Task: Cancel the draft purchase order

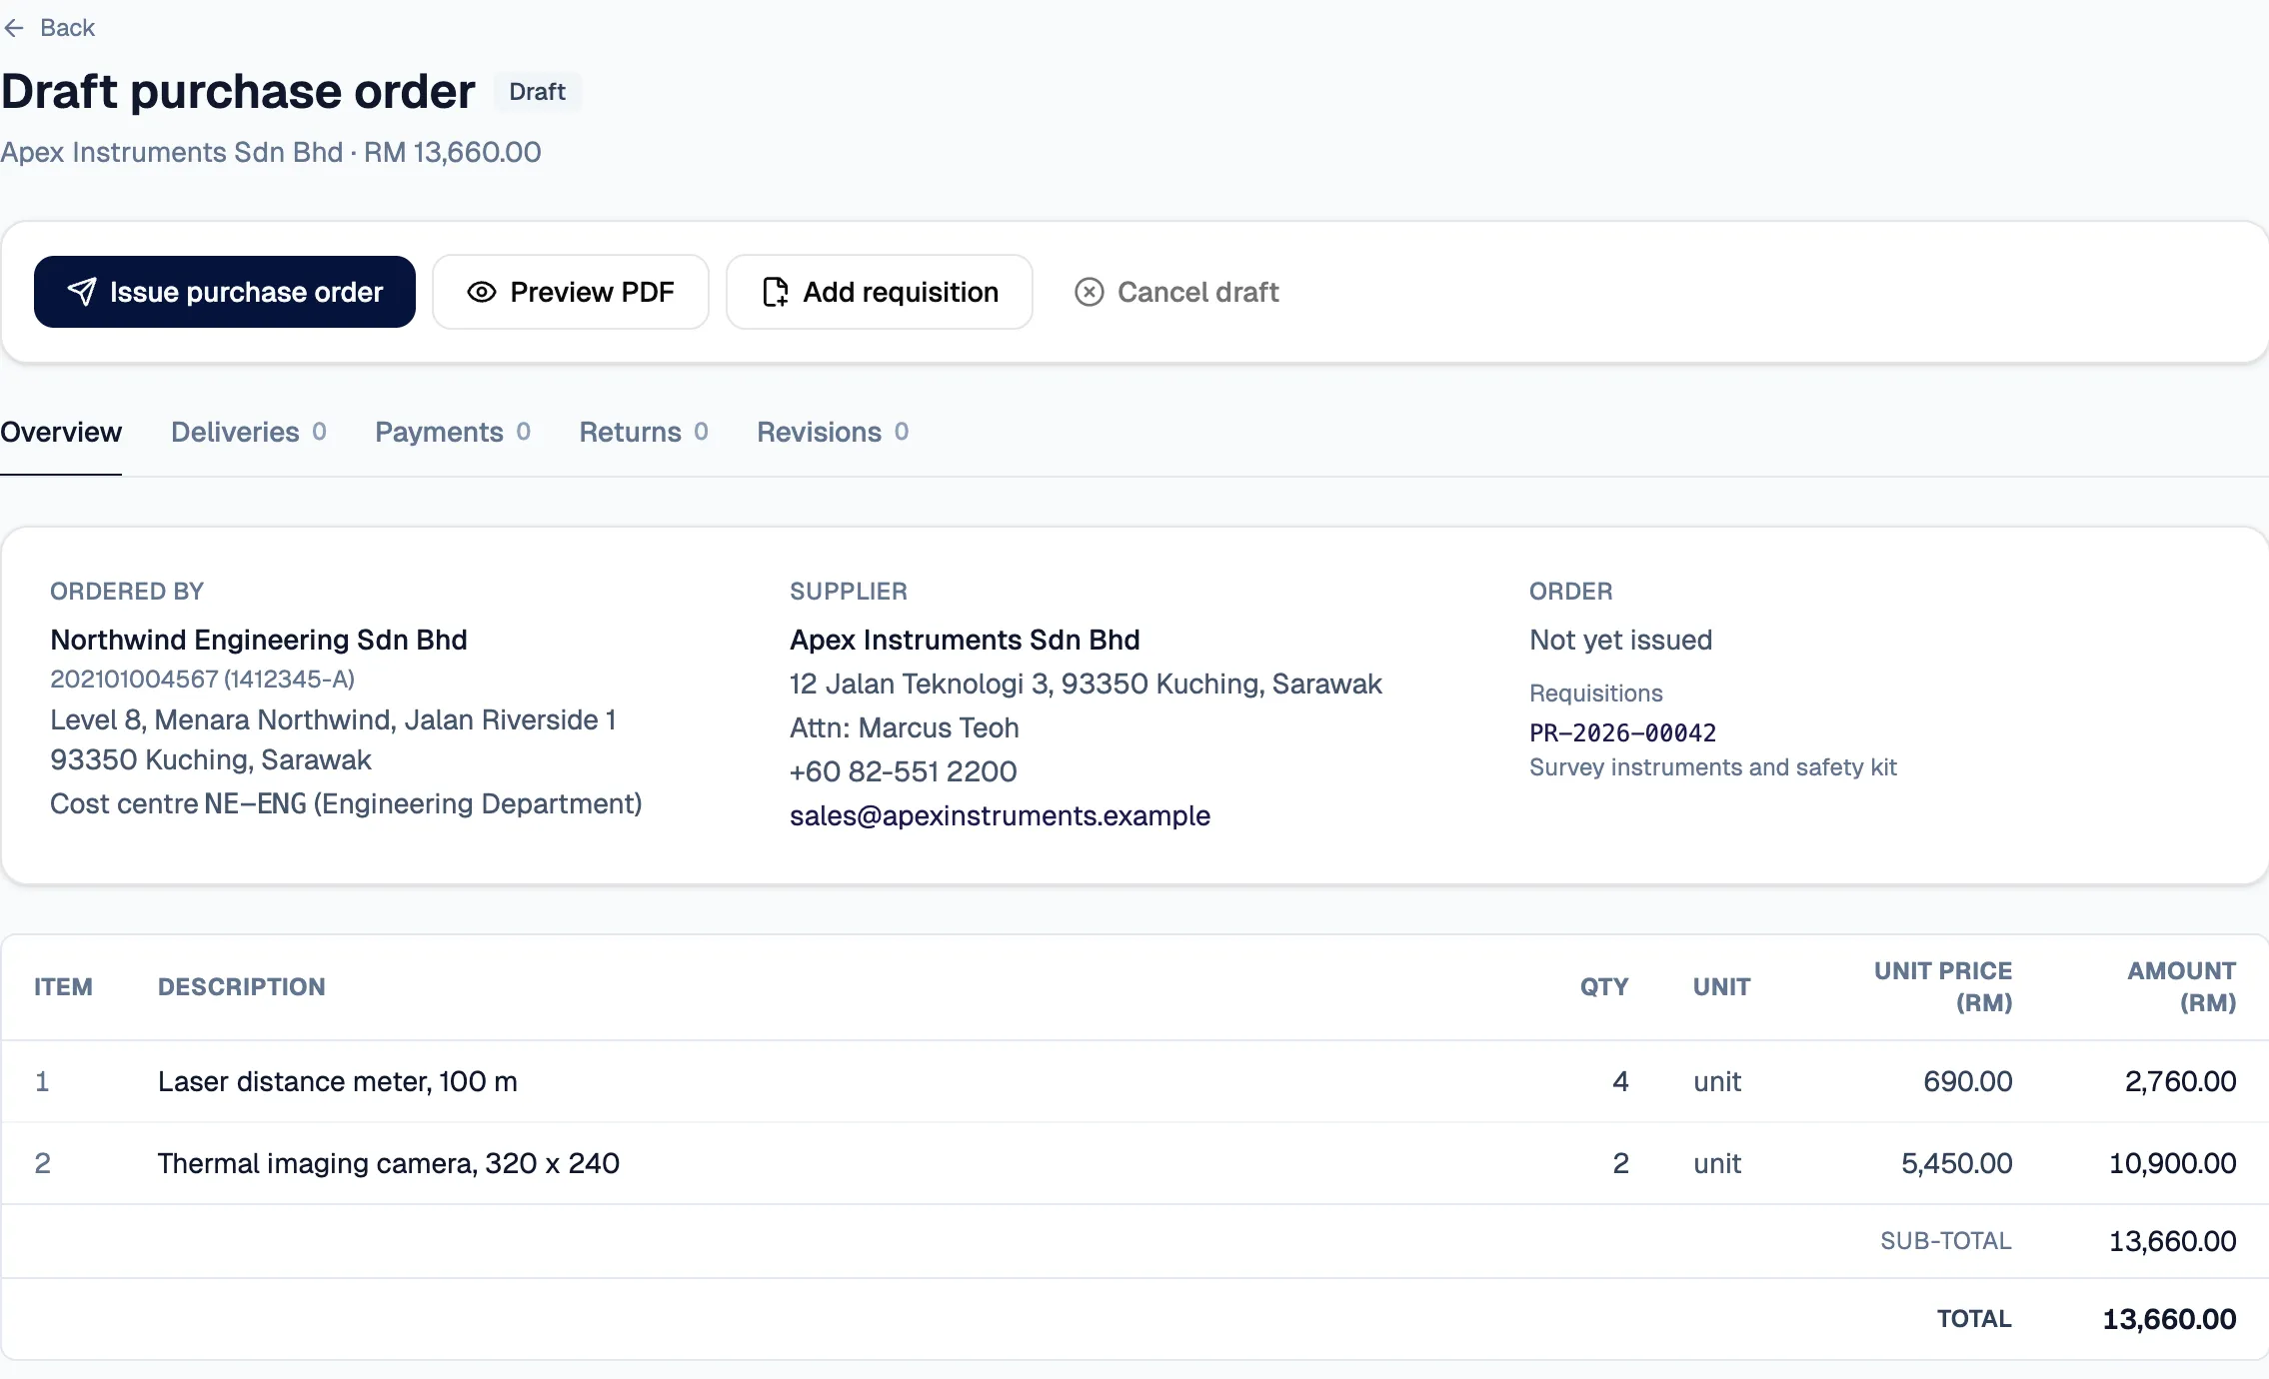Action: pos(1176,292)
